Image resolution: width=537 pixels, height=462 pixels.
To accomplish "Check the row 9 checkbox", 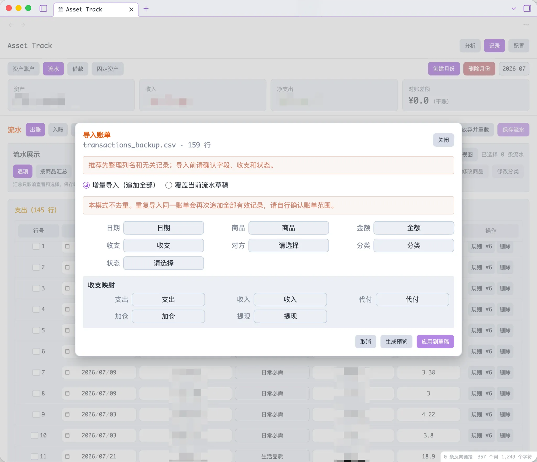I will pos(36,414).
